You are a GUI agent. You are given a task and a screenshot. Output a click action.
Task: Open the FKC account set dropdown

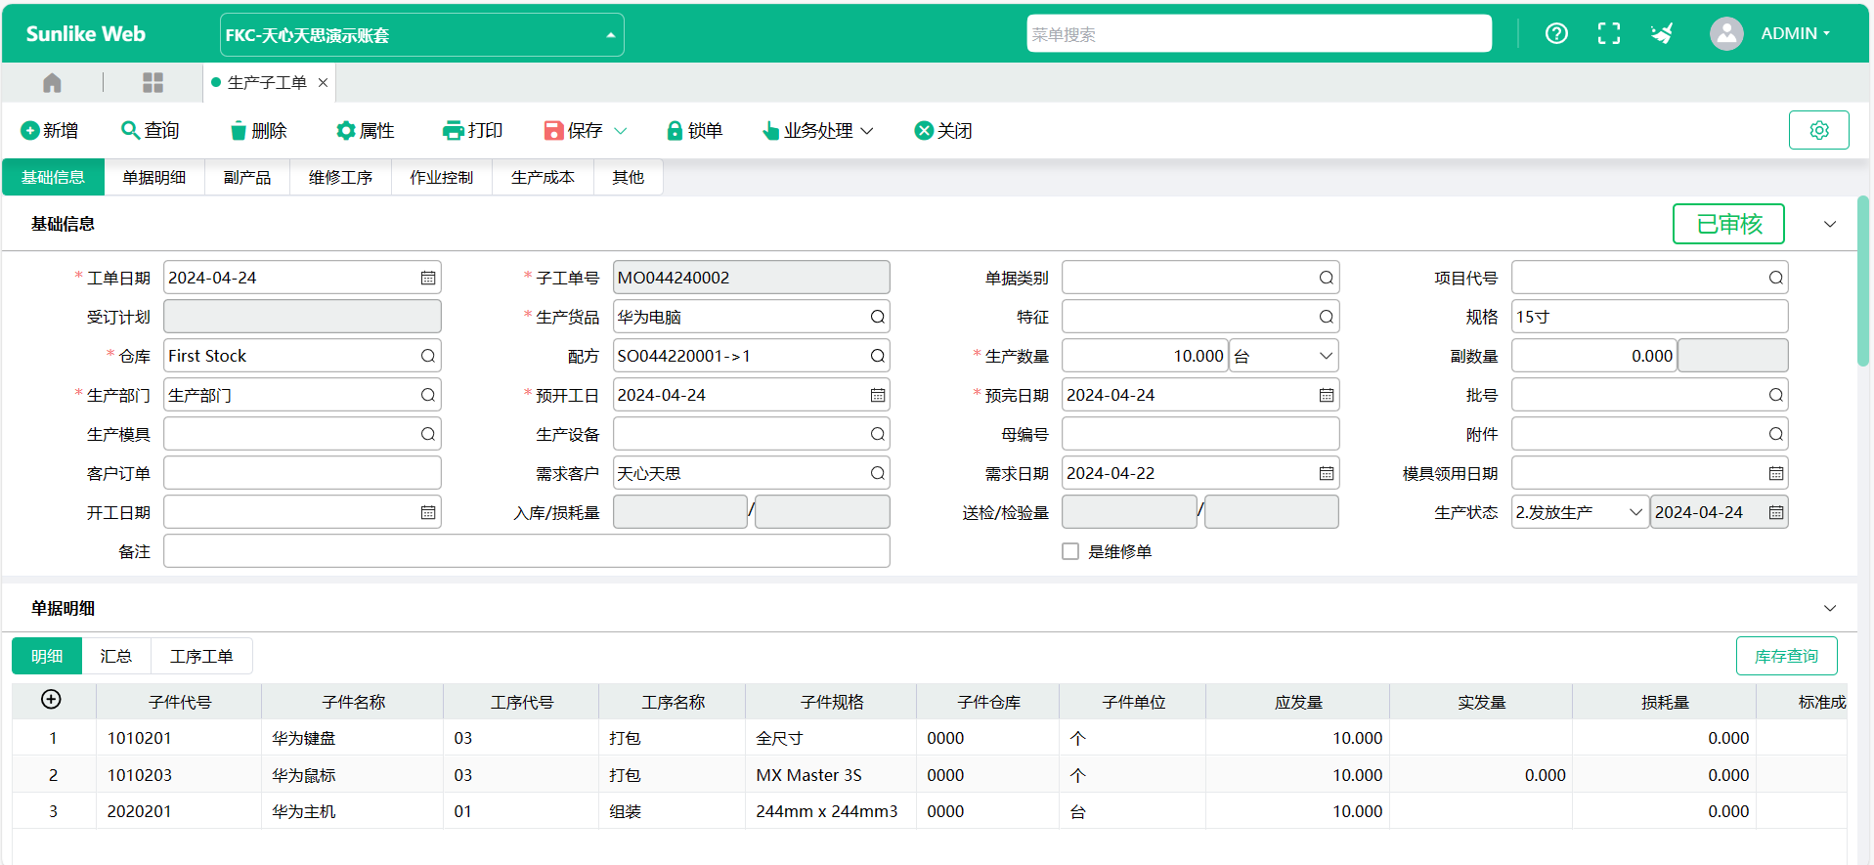point(422,35)
